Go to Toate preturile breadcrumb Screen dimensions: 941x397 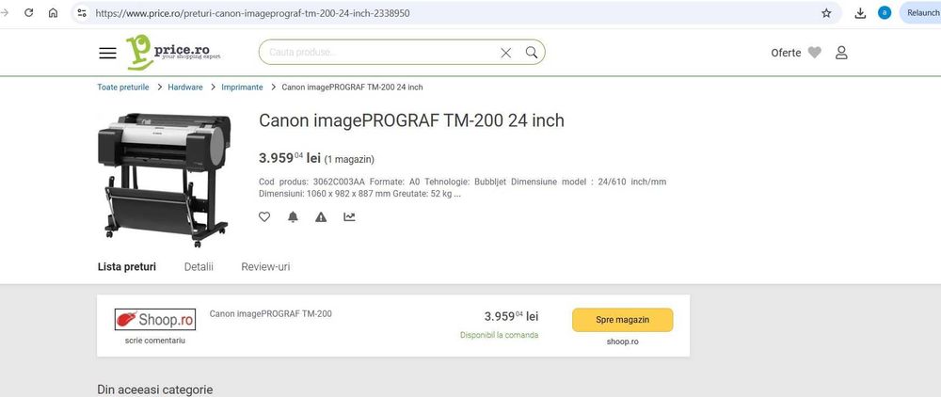123,87
